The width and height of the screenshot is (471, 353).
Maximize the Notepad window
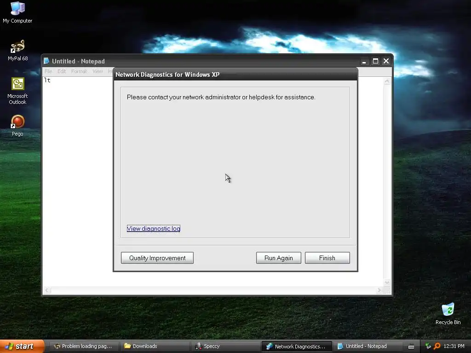375,61
